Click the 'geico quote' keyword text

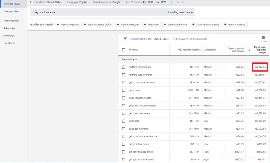[135, 90]
